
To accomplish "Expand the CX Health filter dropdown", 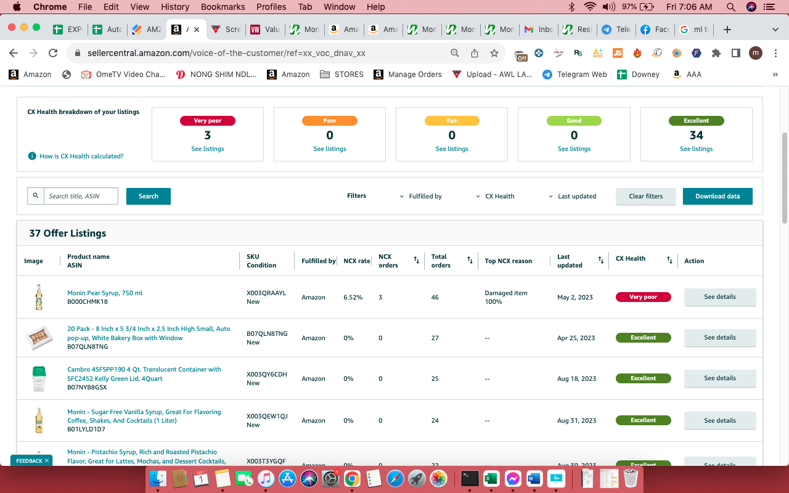I will [496, 196].
